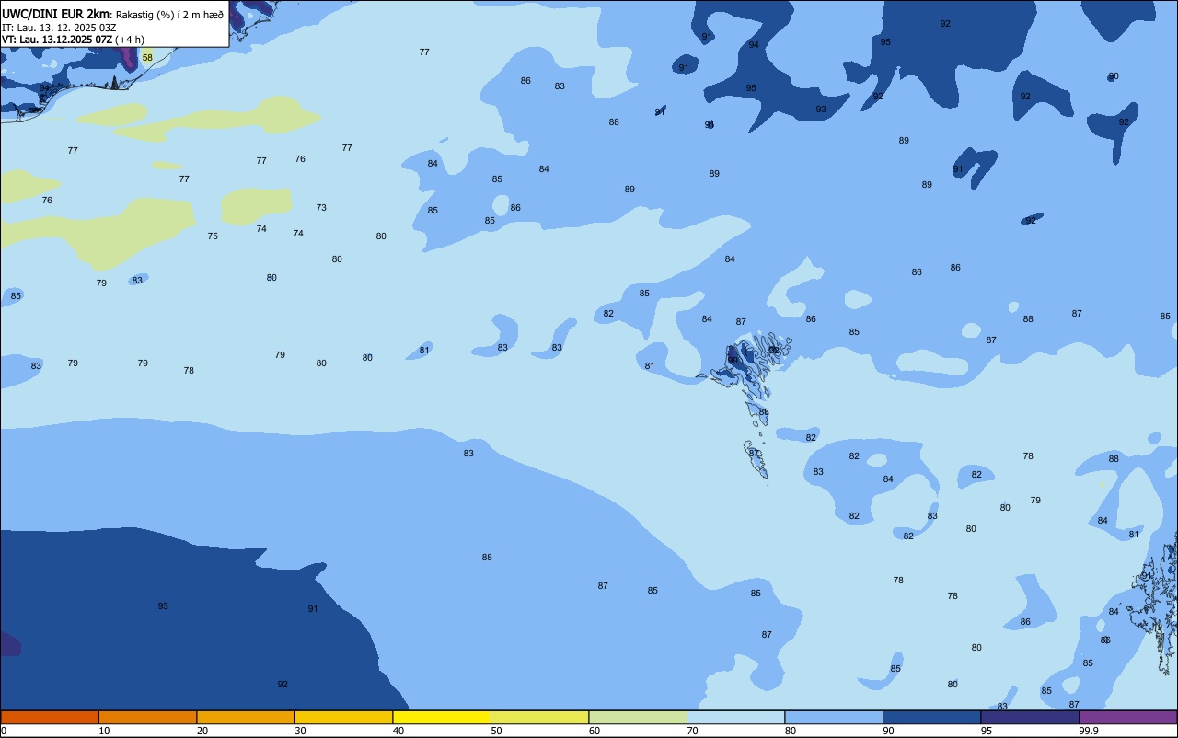Viewport: 1178px width, 738px height.
Task: Click the '58' humidity value on the map
Action: click(x=147, y=58)
